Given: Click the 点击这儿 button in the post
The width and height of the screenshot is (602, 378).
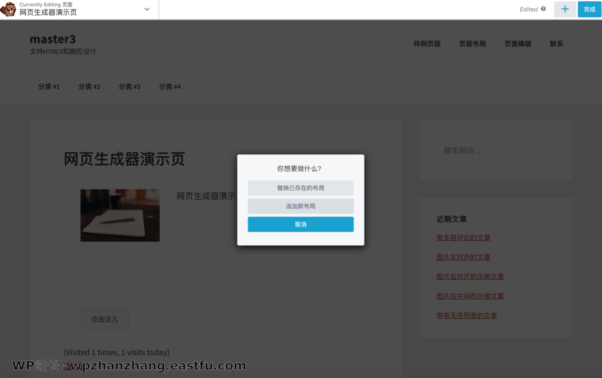Looking at the screenshot, I should click(x=104, y=319).
